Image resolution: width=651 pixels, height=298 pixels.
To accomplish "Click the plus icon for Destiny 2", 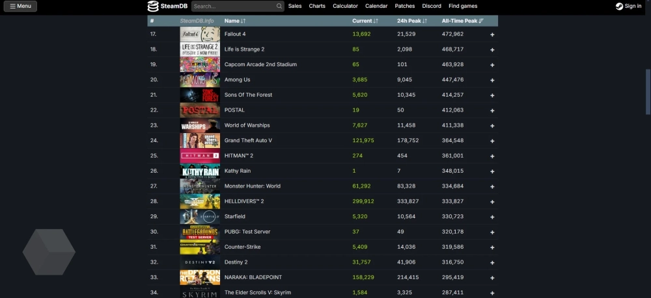I will coord(492,262).
